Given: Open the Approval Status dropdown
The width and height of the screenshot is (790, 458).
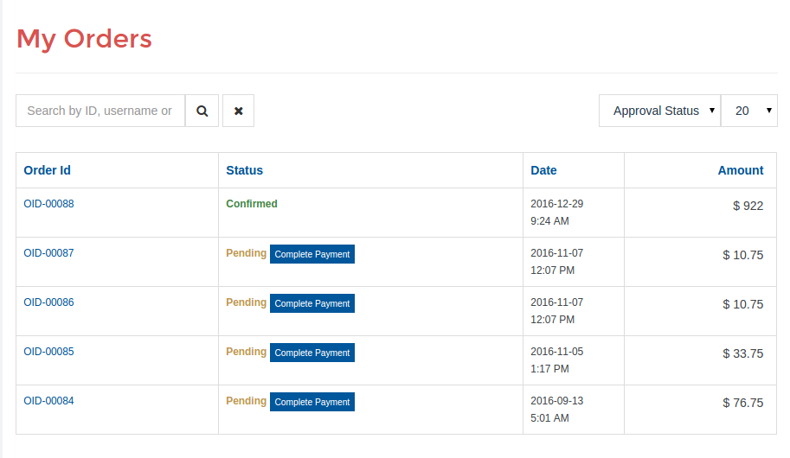Looking at the screenshot, I should tap(659, 111).
